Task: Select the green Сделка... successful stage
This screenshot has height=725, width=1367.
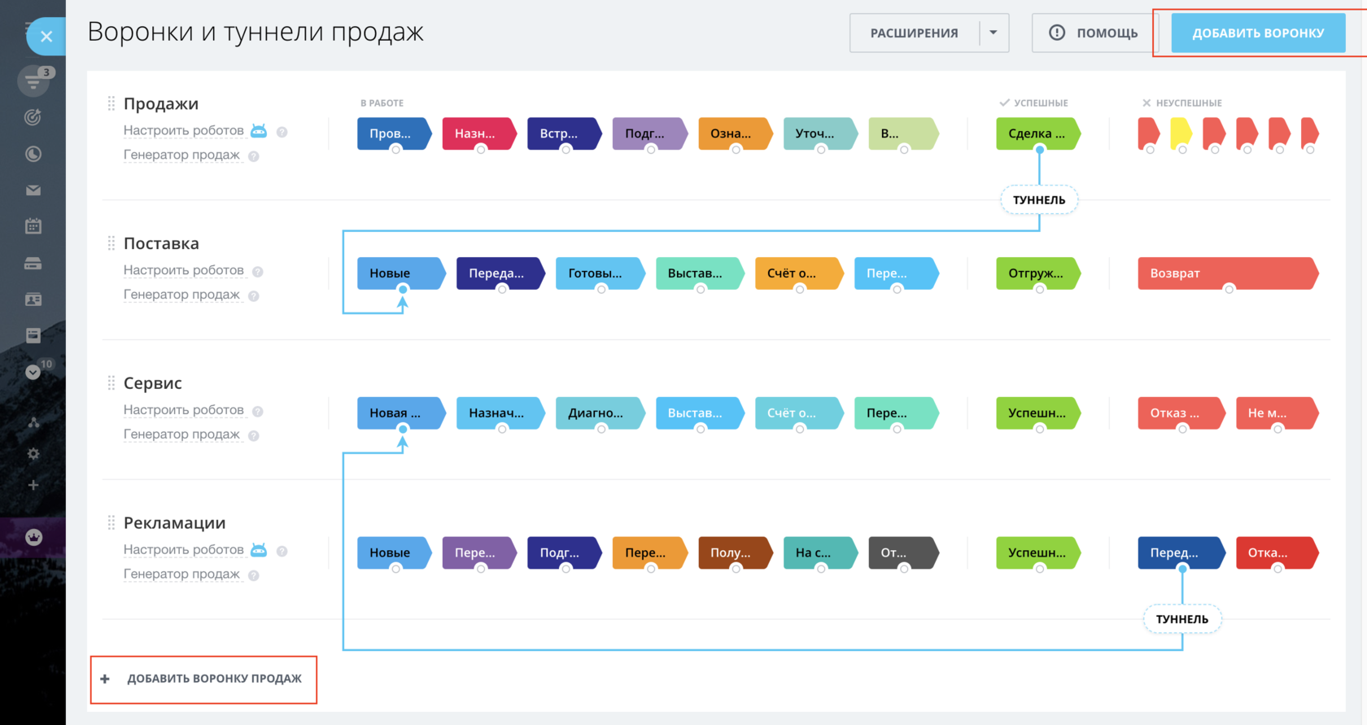Action: [1038, 133]
